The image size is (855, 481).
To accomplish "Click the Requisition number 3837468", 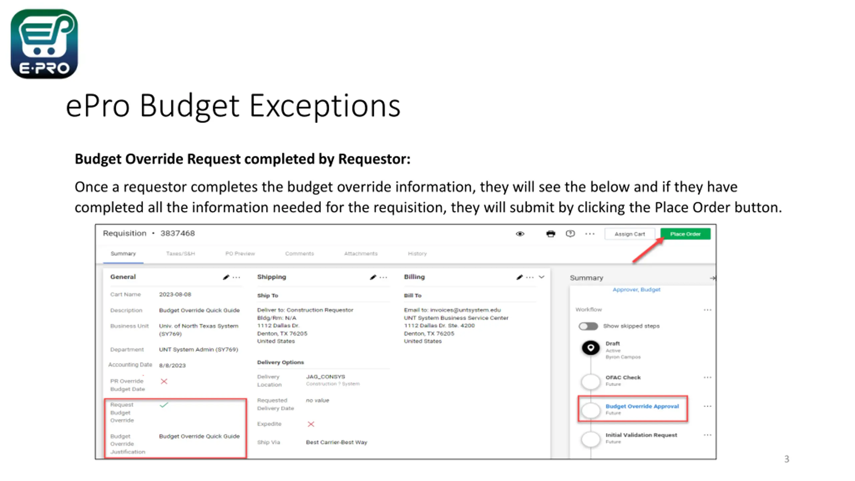I will point(177,233).
